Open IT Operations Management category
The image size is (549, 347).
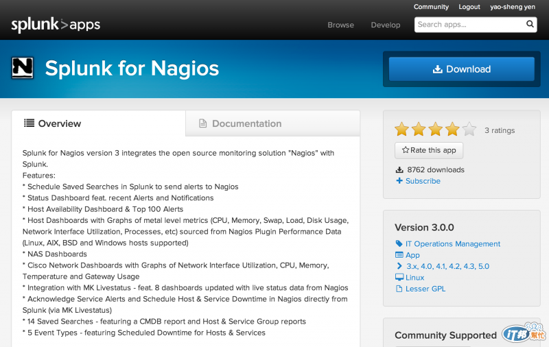coord(453,244)
